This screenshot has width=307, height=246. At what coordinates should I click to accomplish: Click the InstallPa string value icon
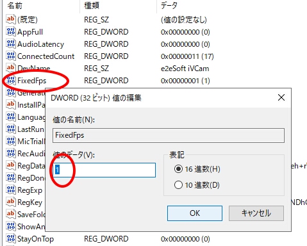pos(11,104)
